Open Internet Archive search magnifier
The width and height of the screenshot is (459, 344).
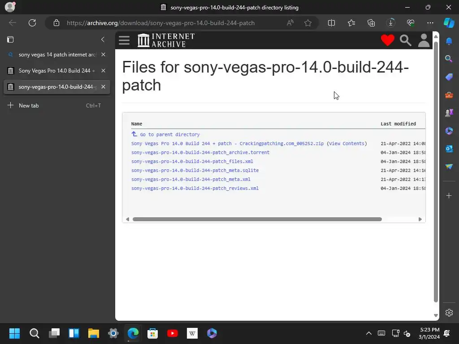405,40
